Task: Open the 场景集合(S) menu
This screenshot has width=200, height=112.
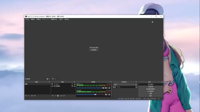Action: tap(54, 19)
